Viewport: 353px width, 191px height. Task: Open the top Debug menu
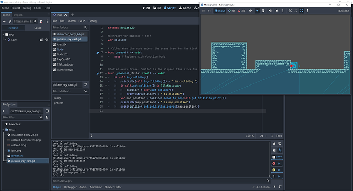[27, 8]
